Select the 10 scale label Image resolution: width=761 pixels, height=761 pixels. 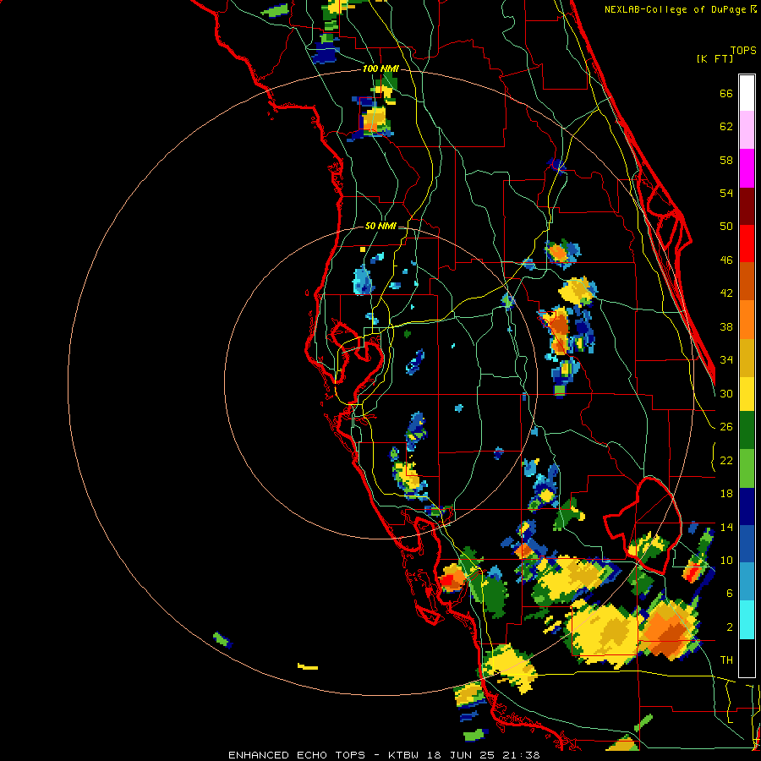click(x=726, y=560)
